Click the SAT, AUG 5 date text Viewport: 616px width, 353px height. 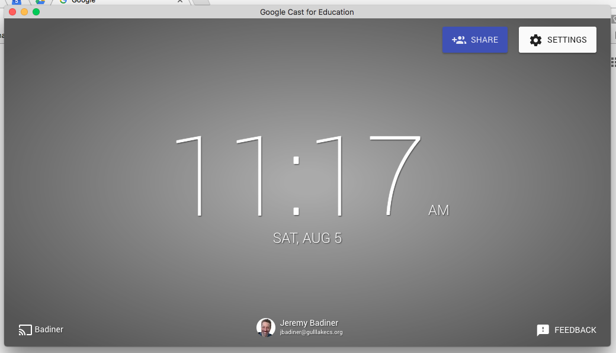tap(307, 238)
